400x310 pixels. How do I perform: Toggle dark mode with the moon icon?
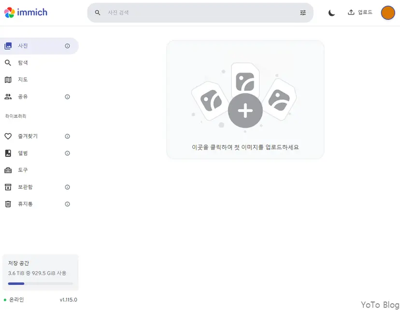(331, 13)
